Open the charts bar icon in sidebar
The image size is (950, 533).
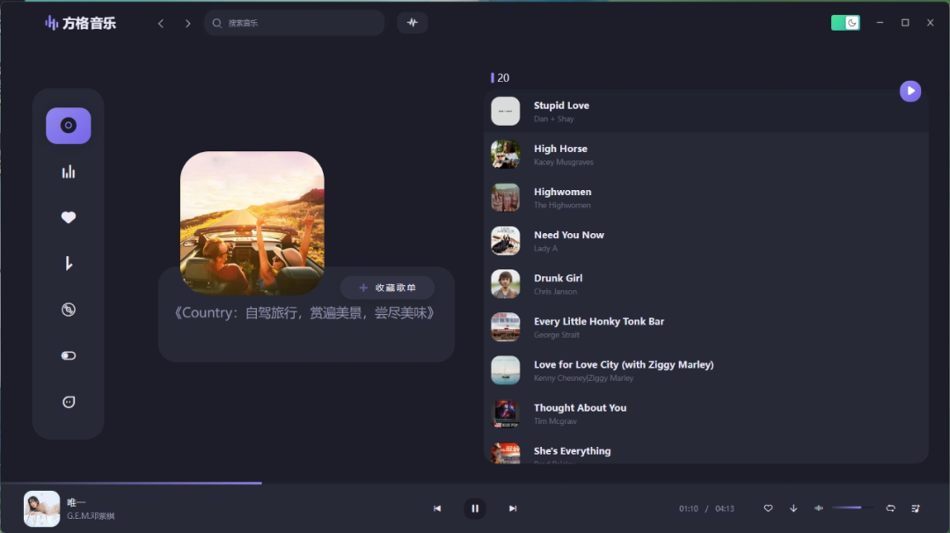point(69,172)
